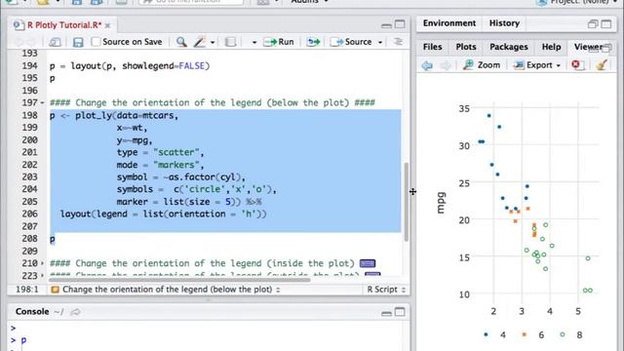
Task: Toggle legend entry 6 in plot
Action: click(533, 334)
